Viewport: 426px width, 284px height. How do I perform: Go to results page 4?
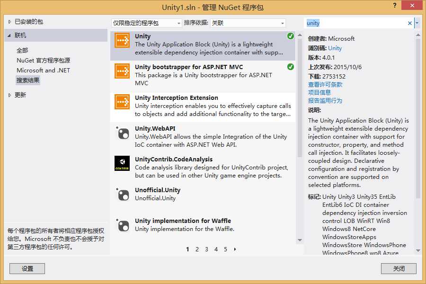coord(216,249)
